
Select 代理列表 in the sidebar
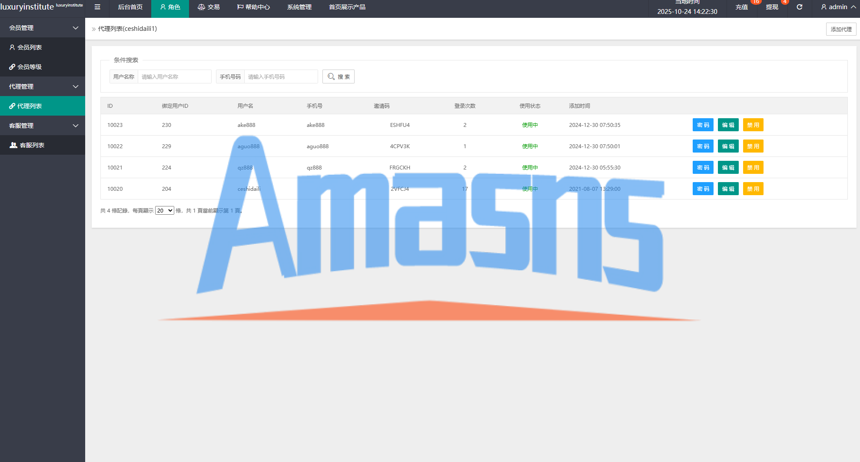tap(30, 106)
